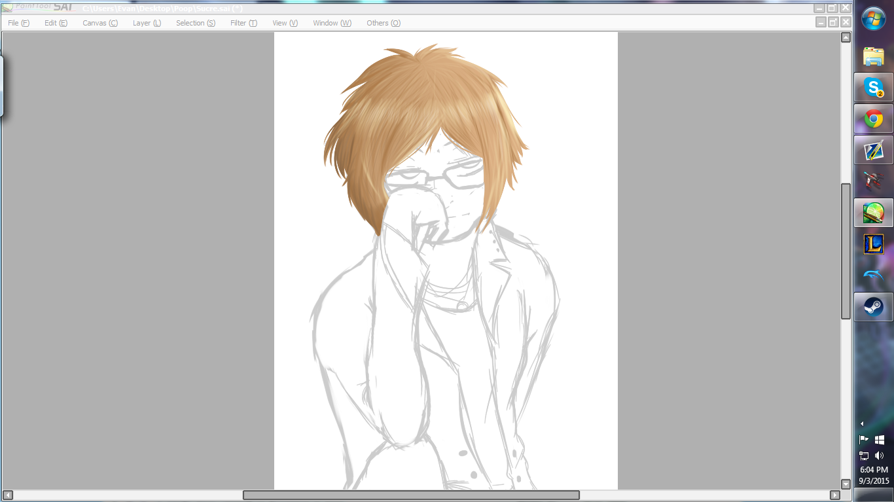Viewport: 894px width, 502px height.
Task: Open the volume speaker icon
Action: (880, 456)
